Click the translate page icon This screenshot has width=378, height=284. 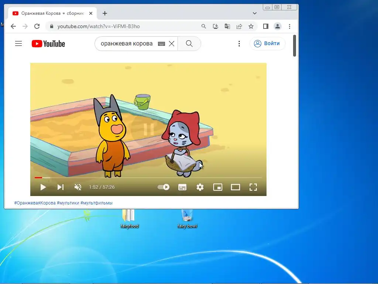pos(227,26)
